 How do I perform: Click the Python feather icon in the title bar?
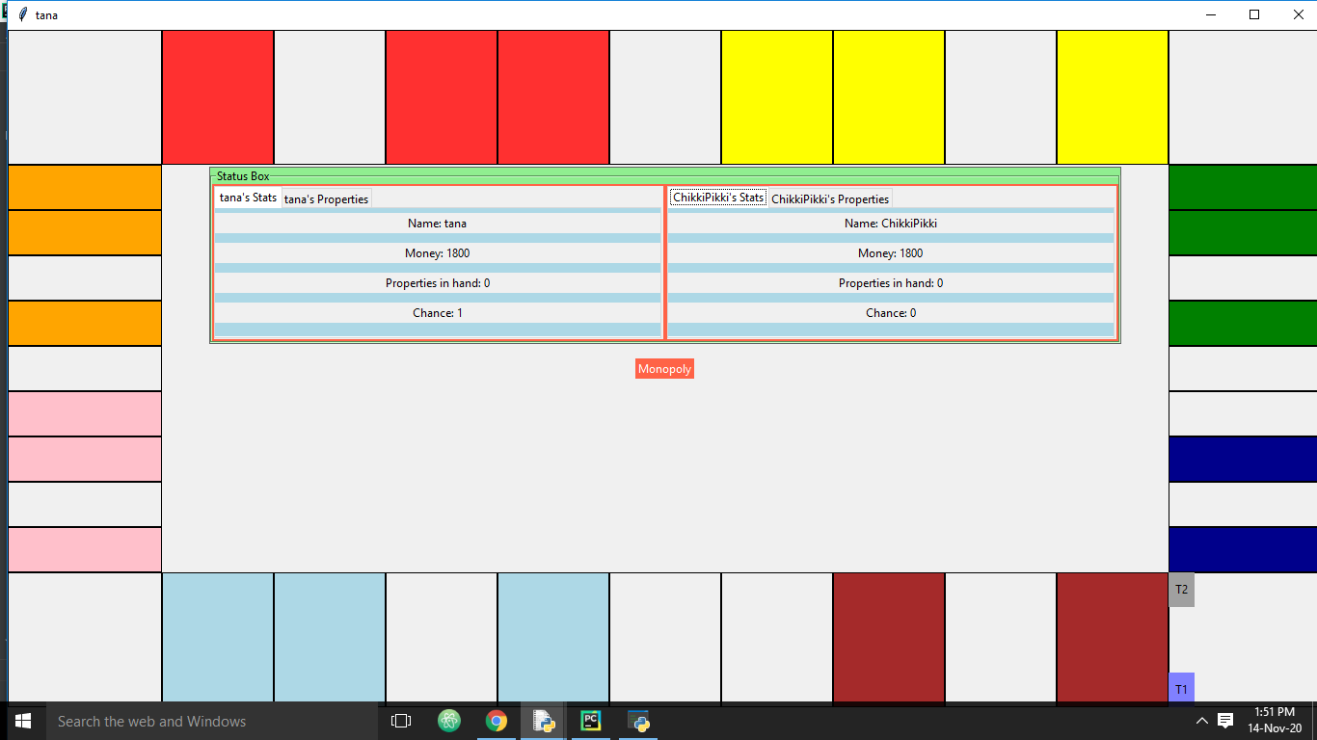tap(21, 14)
